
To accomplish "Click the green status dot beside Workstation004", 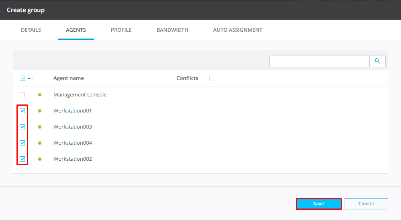I will (40, 143).
